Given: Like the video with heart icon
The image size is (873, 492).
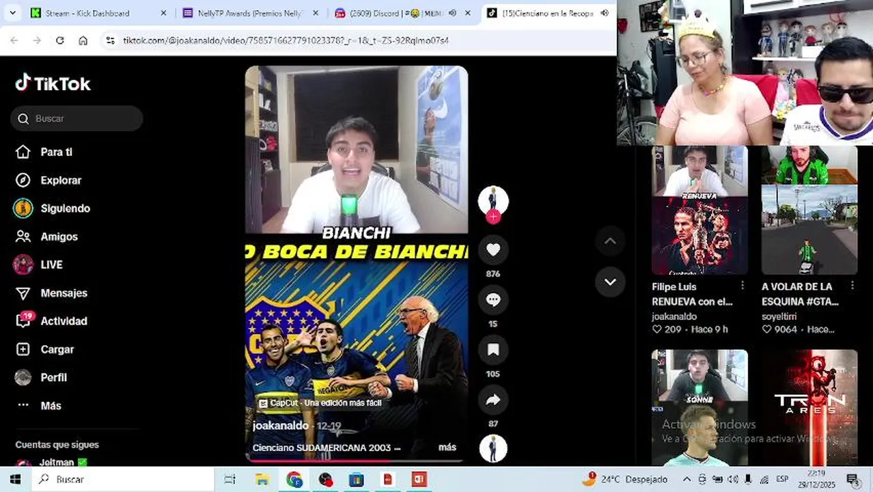Looking at the screenshot, I should [x=493, y=251].
